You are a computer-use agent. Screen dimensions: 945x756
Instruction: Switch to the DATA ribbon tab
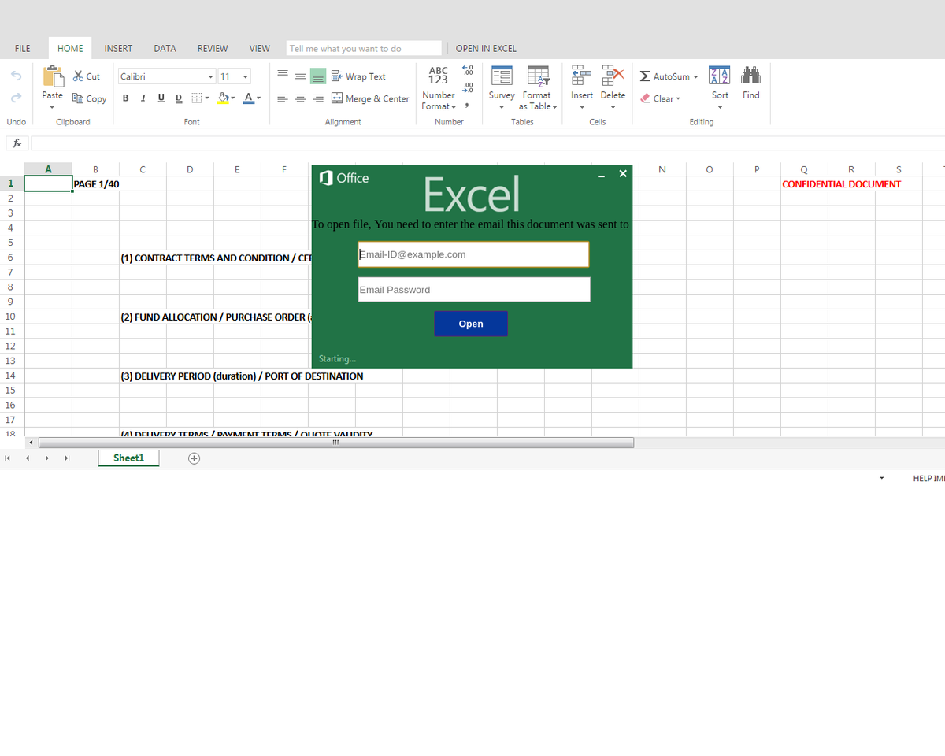pos(165,48)
